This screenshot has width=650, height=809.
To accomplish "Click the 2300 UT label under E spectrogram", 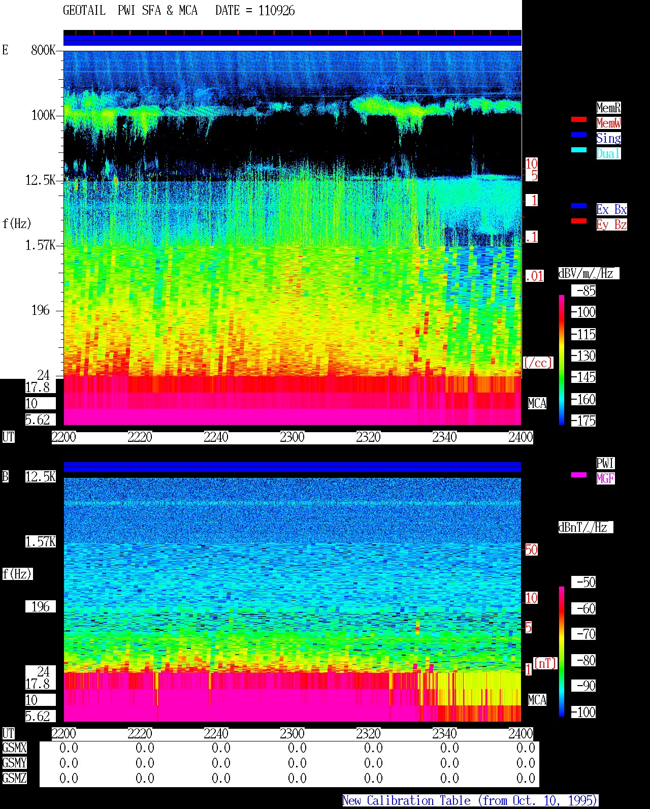I will pos(292,437).
